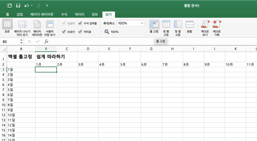Click the 9일 cell

21,110
